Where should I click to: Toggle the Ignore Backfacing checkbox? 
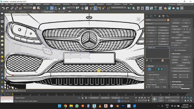[x=148, y=75]
